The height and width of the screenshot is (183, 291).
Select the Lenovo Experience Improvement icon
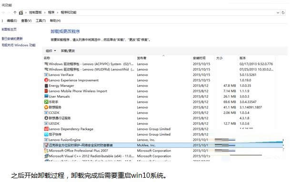[x=46, y=80]
